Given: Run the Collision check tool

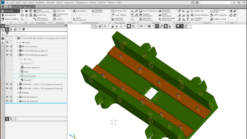Looking at the screenshot, I should 218,19.
